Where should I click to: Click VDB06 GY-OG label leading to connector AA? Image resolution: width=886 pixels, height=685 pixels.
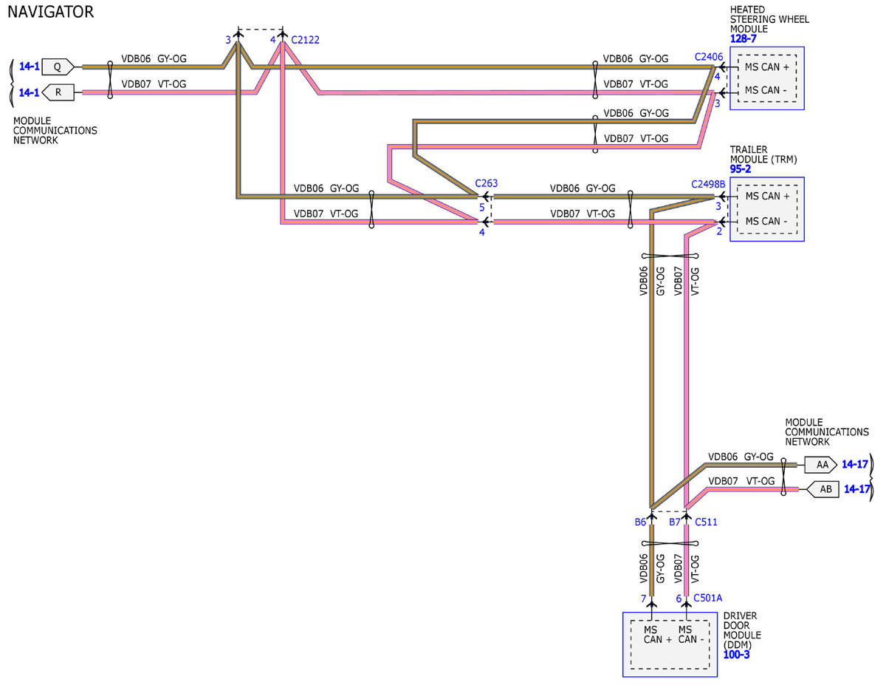pos(741,457)
